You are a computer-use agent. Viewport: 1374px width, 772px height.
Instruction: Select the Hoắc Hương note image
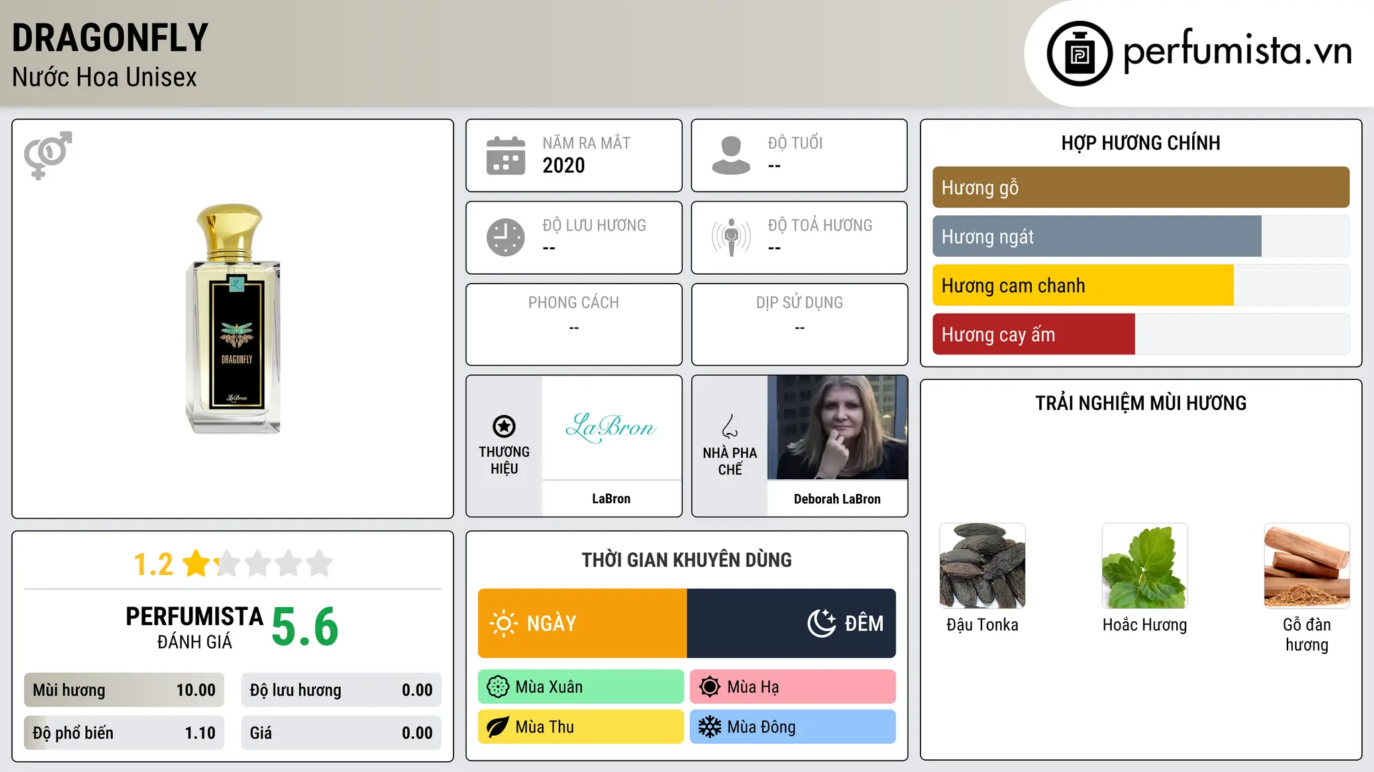coord(1145,566)
